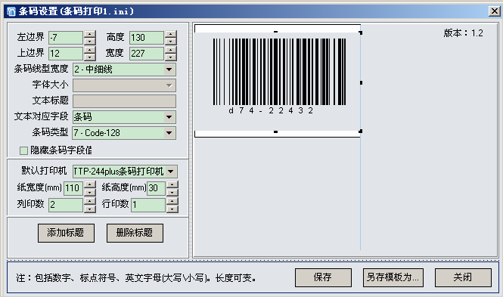503x297 pixels.
Task: Increase 高度 value with up arrow
Action: [171, 34]
